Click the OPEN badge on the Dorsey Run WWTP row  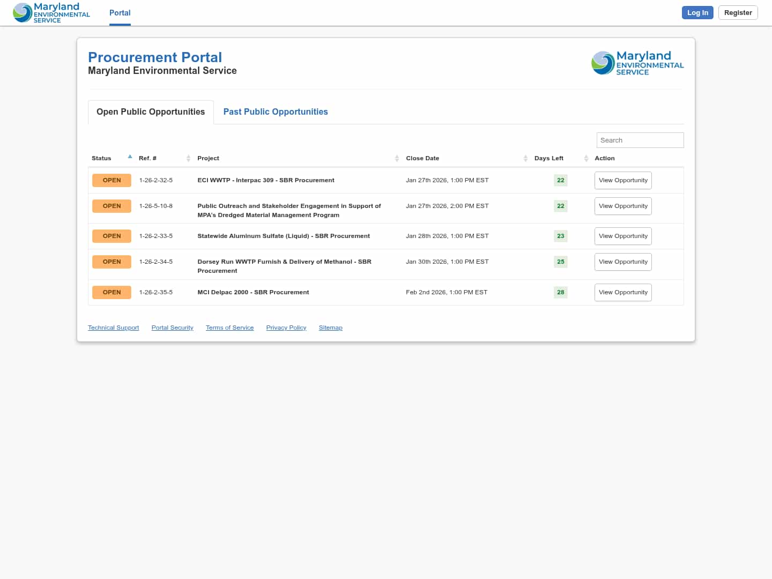[112, 262]
